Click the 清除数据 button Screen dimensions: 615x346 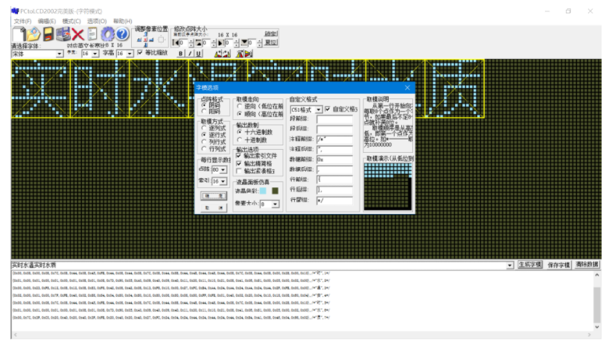(x=587, y=265)
